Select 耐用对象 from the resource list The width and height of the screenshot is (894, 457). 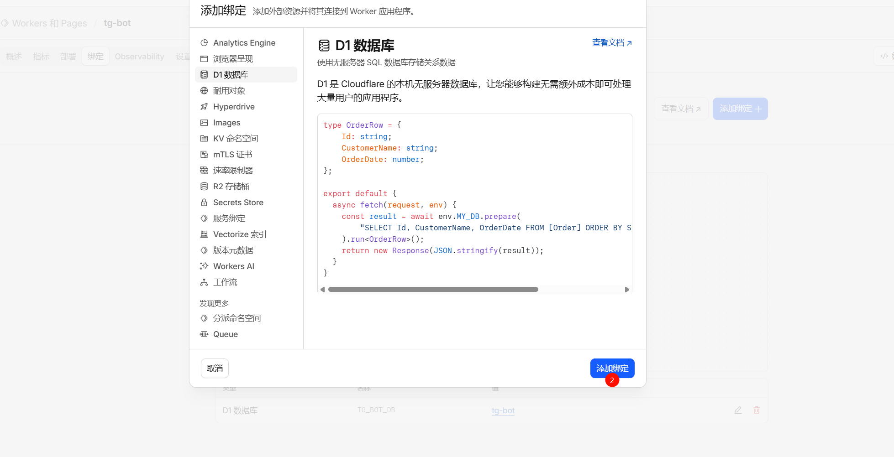[229, 90]
